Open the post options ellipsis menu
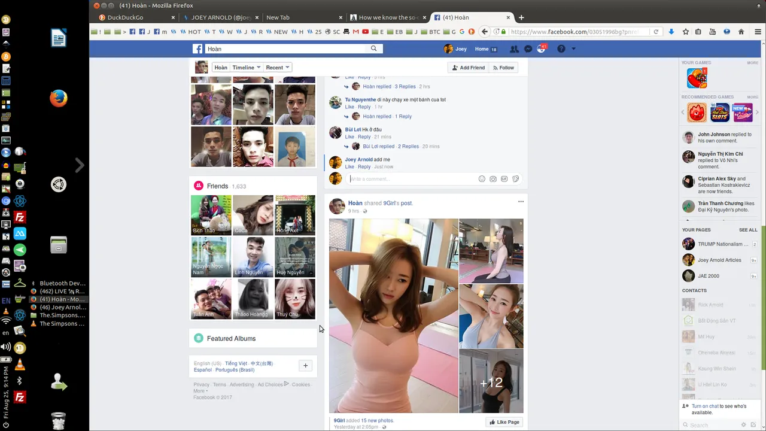The width and height of the screenshot is (766, 431). pyautogui.click(x=521, y=202)
